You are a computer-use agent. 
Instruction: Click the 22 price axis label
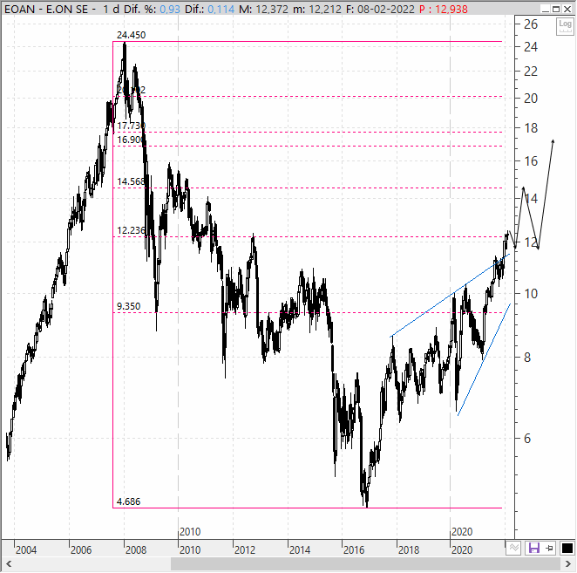531,72
